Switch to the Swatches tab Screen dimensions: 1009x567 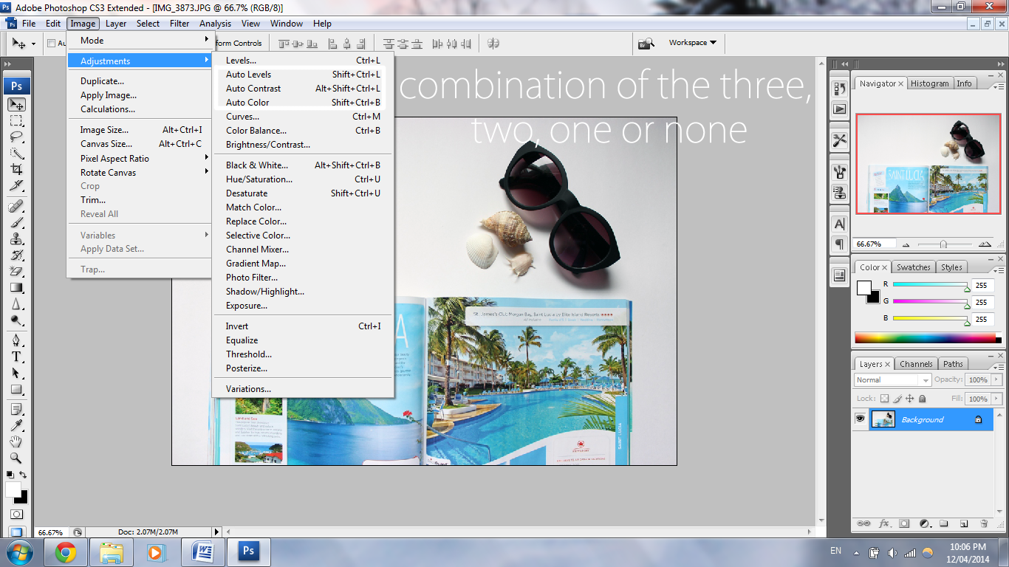pos(913,267)
